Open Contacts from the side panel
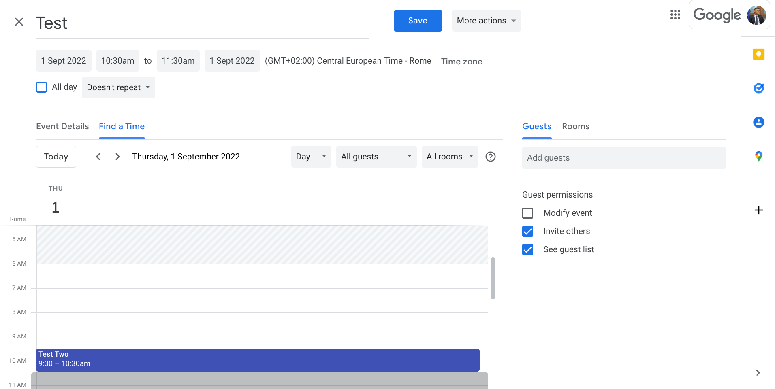Viewport: 775px width, 389px height. [758, 122]
